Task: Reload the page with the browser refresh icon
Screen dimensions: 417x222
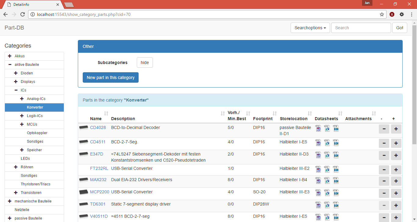Action: pyautogui.click(x=22, y=14)
